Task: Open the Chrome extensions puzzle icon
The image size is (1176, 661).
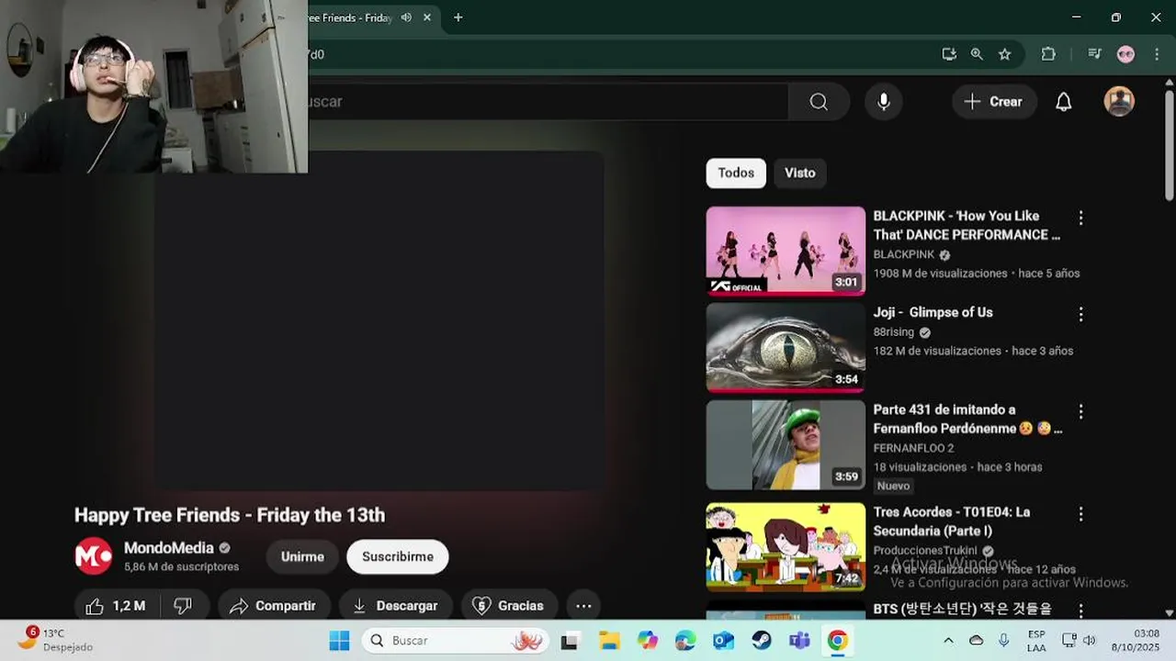Action: (1048, 54)
